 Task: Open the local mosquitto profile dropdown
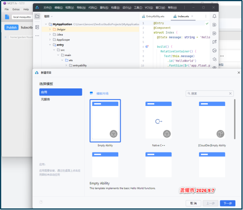coord(22,17)
